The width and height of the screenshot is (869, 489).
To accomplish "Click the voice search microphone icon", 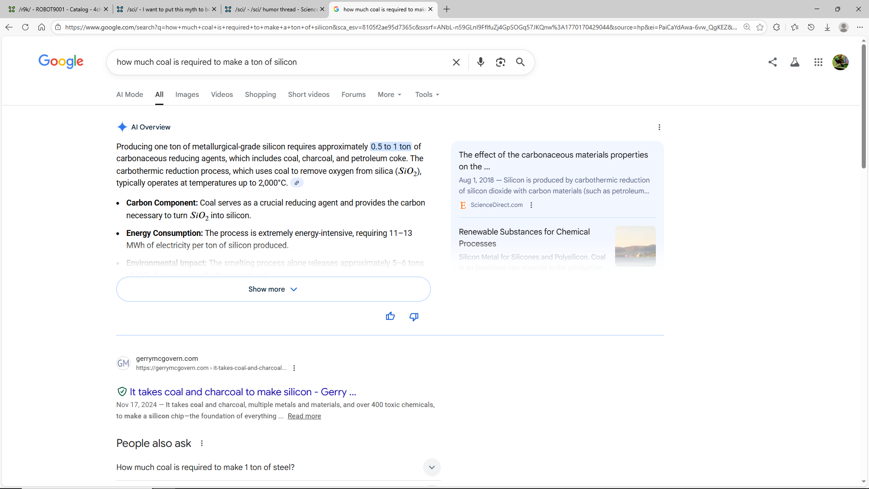I will point(480,62).
